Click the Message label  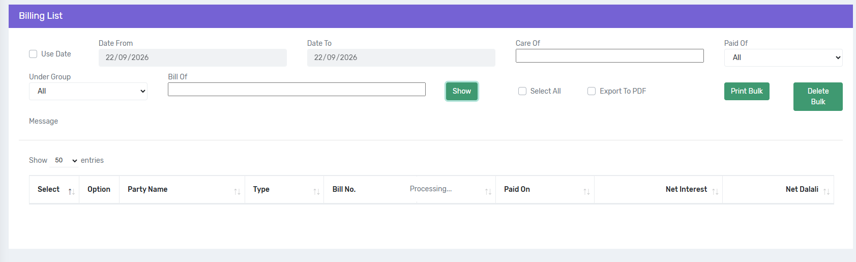(x=43, y=121)
